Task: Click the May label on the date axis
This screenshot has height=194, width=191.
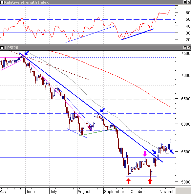Action: tap(3, 192)
